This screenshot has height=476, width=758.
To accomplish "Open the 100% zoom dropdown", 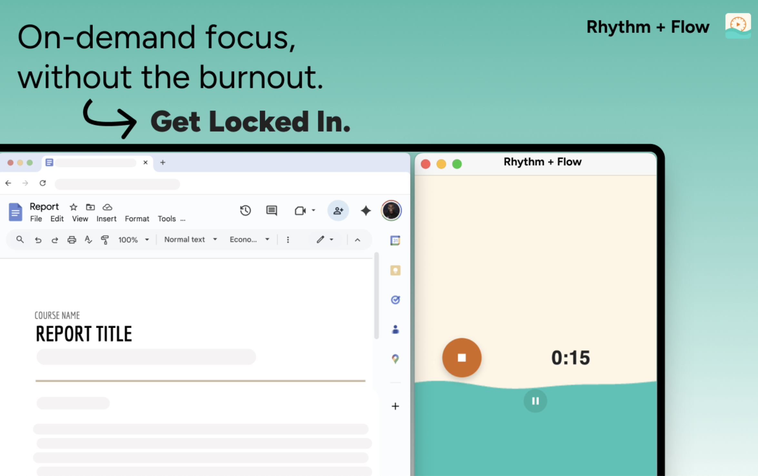I will (134, 240).
